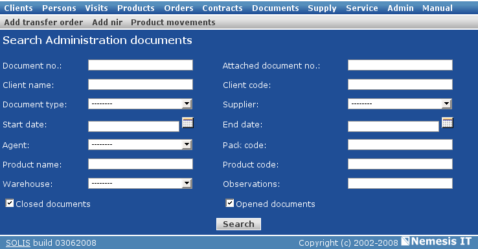Open the Service menu

(x=362, y=8)
